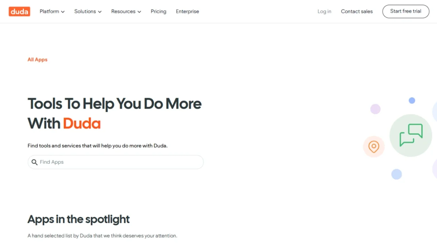Viewport: 437px width, 246px height.
Task: Click the Log in link
Action: coord(324,11)
